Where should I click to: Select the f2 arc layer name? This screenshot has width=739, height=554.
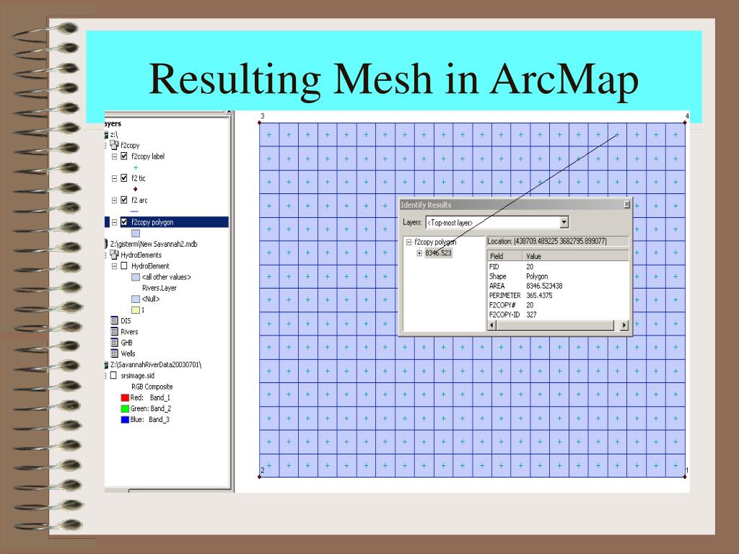[139, 201]
